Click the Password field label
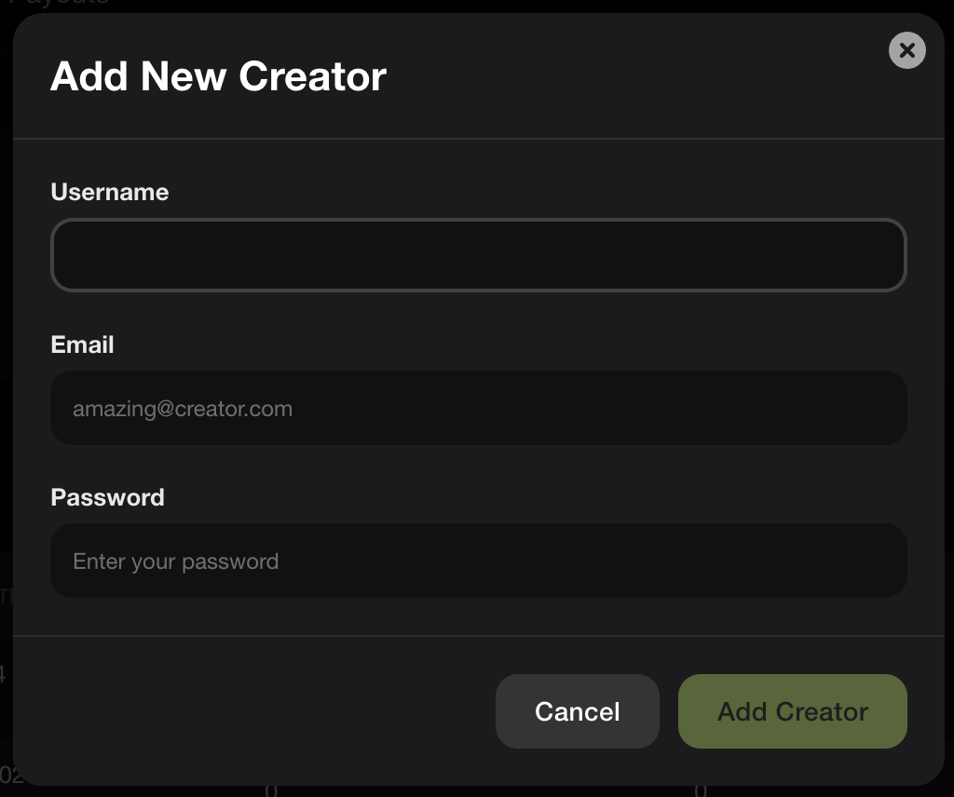Viewport: 954px width, 797px height. [108, 497]
